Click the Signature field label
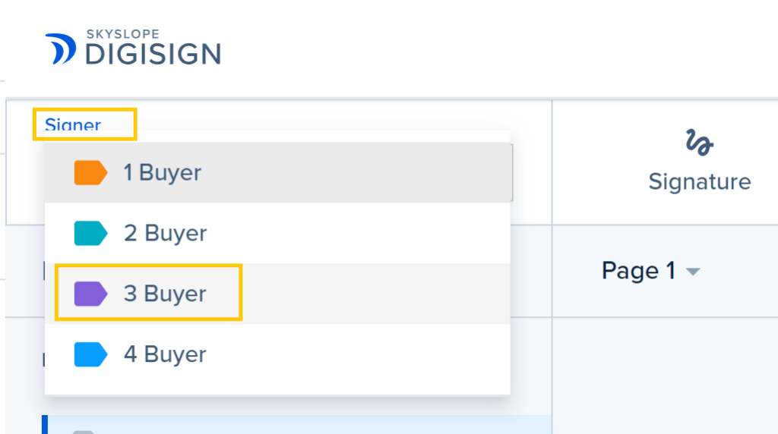The height and width of the screenshot is (434, 778). coord(699,182)
